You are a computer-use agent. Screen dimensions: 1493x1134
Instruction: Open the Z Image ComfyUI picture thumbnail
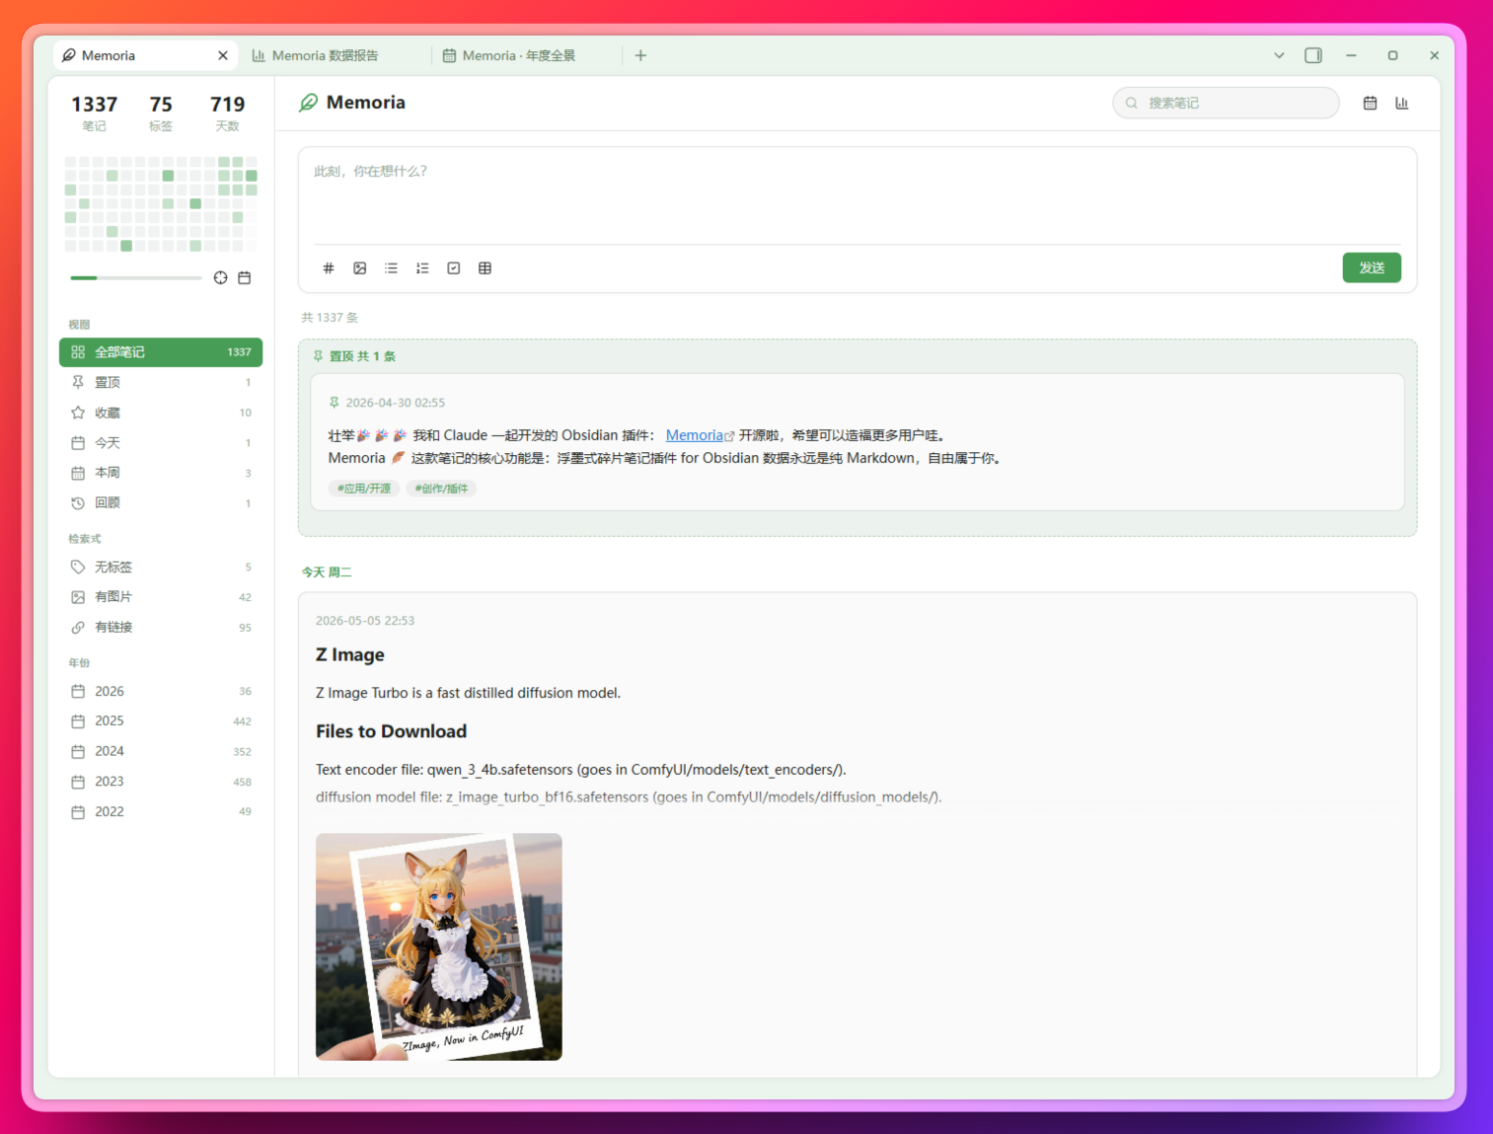(439, 946)
